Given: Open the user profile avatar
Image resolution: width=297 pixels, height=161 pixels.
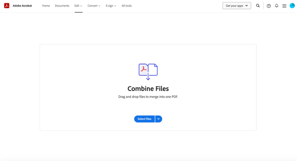Looking at the screenshot, I should pos(292,6).
